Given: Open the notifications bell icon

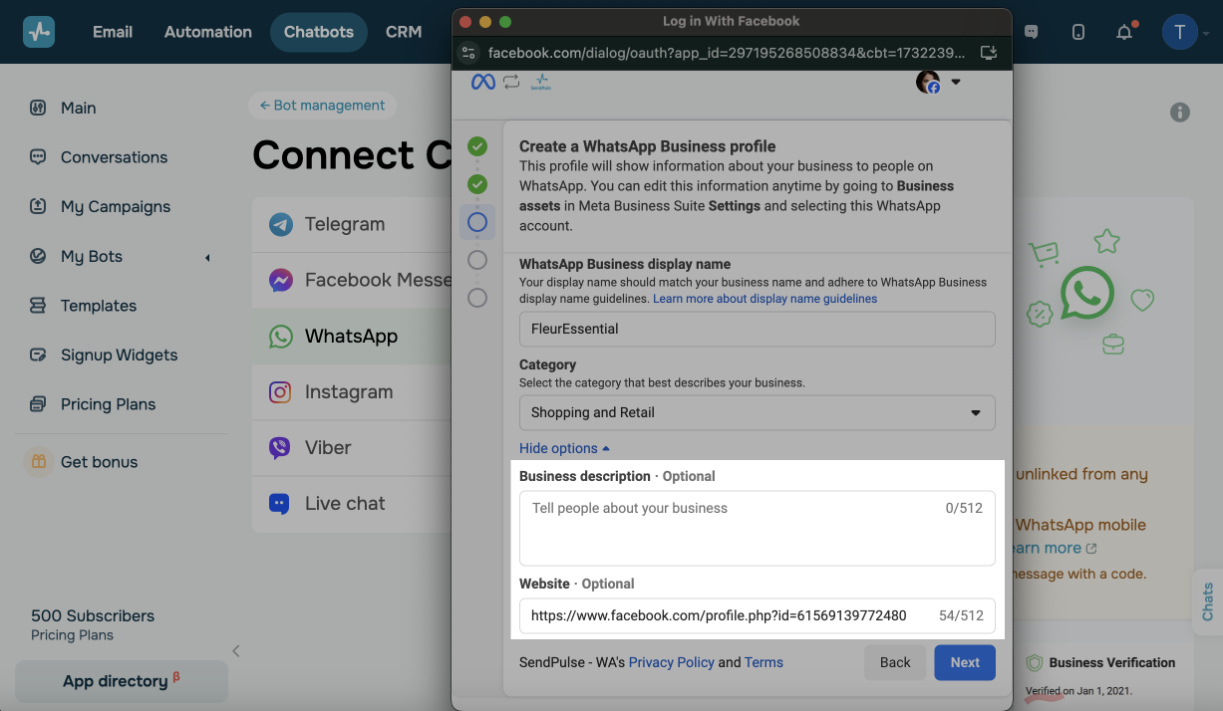Looking at the screenshot, I should coord(1124,32).
